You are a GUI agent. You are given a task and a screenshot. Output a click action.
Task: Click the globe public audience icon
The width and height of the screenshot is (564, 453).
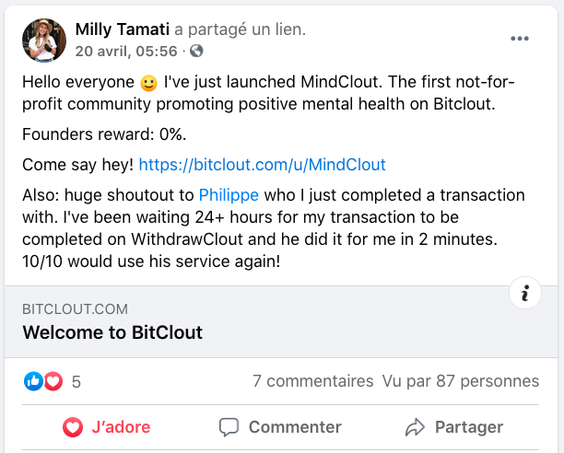[195, 51]
